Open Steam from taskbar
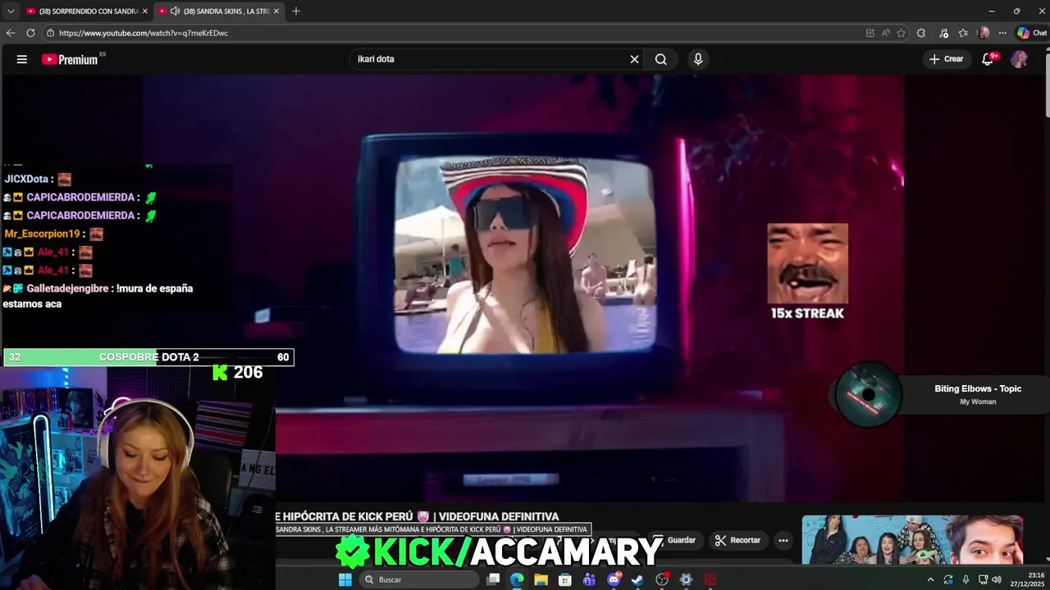This screenshot has height=590, width=1050. [x=637, y=579]
